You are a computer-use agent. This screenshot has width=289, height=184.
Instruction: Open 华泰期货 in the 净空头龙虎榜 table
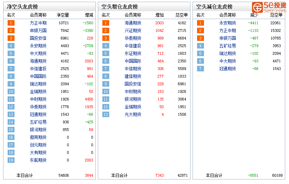38,107
